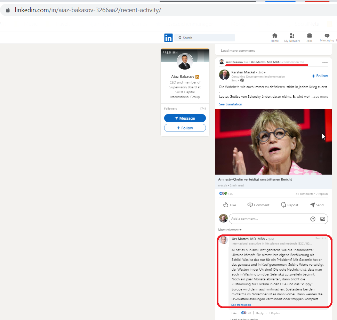The width and height of the screenshot is (337, 320).
Task: Open See translation under Urs Mattes comment
Action: click(x=241, y=305)
